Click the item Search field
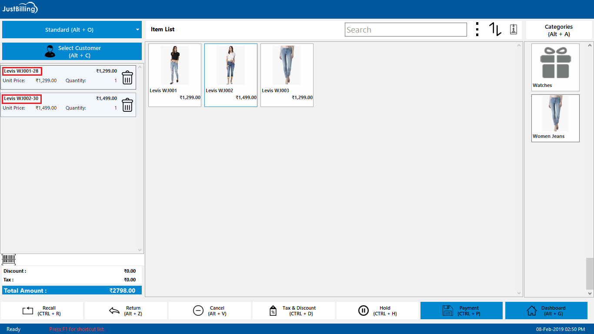Viewport: 594px width, 334px height. click(406, 30)
